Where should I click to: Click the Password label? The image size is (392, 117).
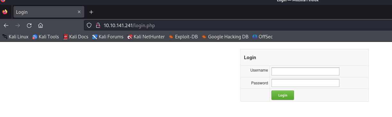tap(260, 83)
